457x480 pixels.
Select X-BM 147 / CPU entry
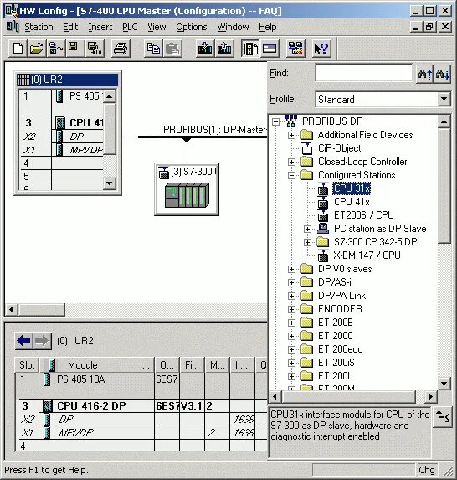point(367,255)
